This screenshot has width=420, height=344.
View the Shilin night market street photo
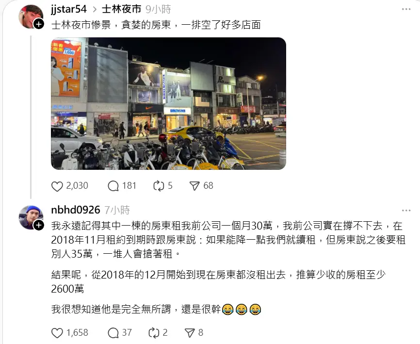[168, 103]
